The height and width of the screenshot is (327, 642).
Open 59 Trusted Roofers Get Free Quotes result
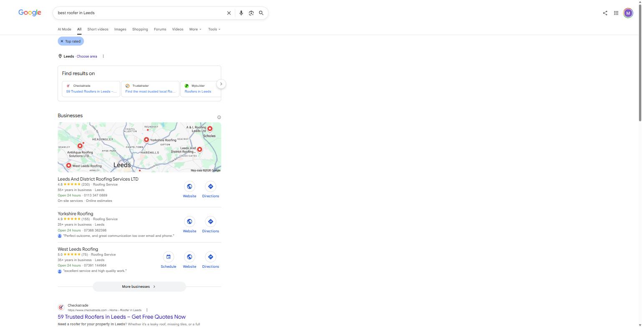coord(121,317)
